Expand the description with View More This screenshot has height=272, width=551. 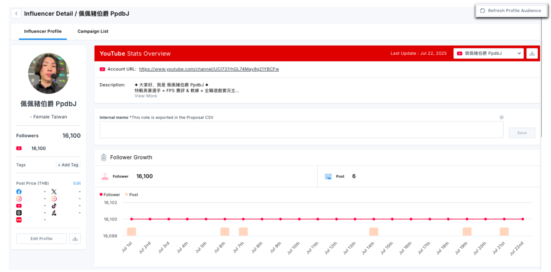coord(146,96)
